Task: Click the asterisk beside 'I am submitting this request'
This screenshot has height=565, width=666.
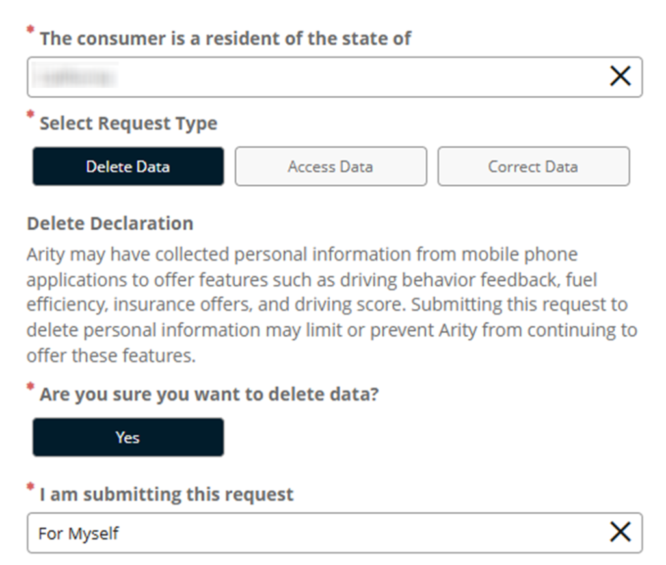Action: 30,487
